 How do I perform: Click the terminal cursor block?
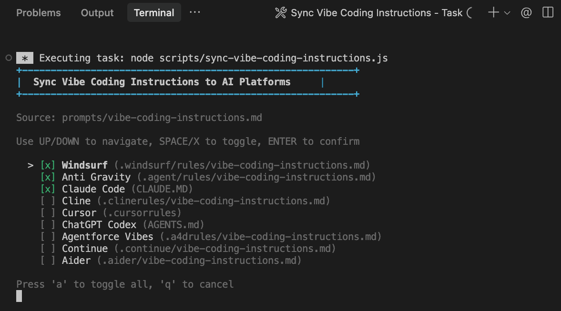coord(19,296)
